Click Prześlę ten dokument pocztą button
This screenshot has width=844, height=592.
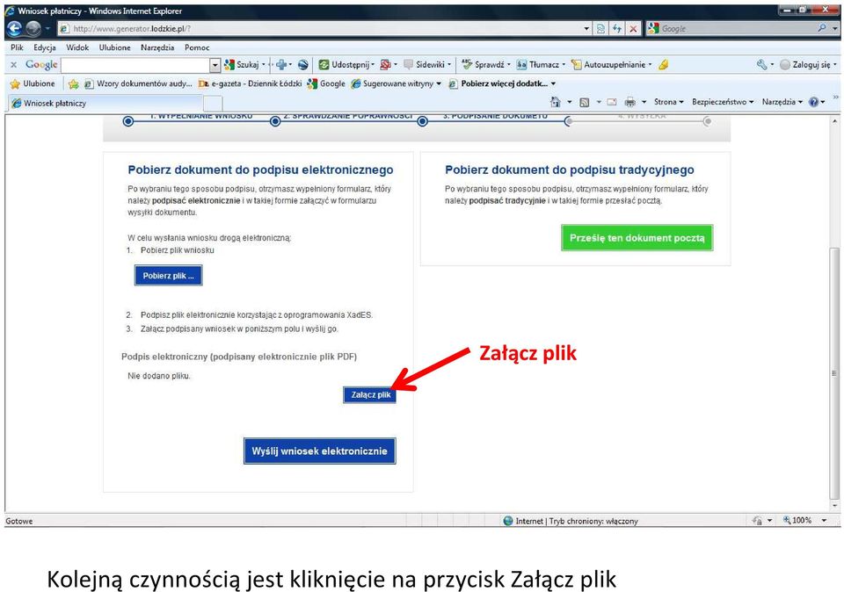pyautogui.click(x=637, y=238)
